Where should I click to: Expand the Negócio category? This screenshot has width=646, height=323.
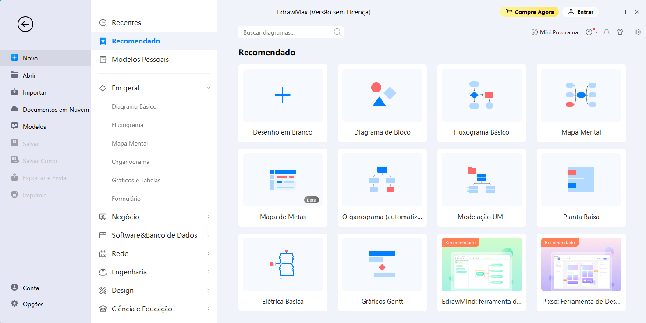pos(209,217)
